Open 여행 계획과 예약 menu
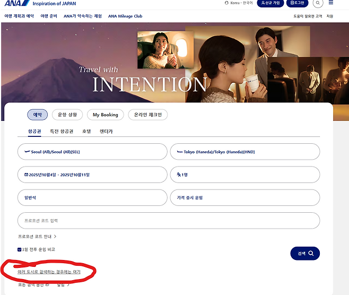The image size is (349, 295). click(19, 16)
